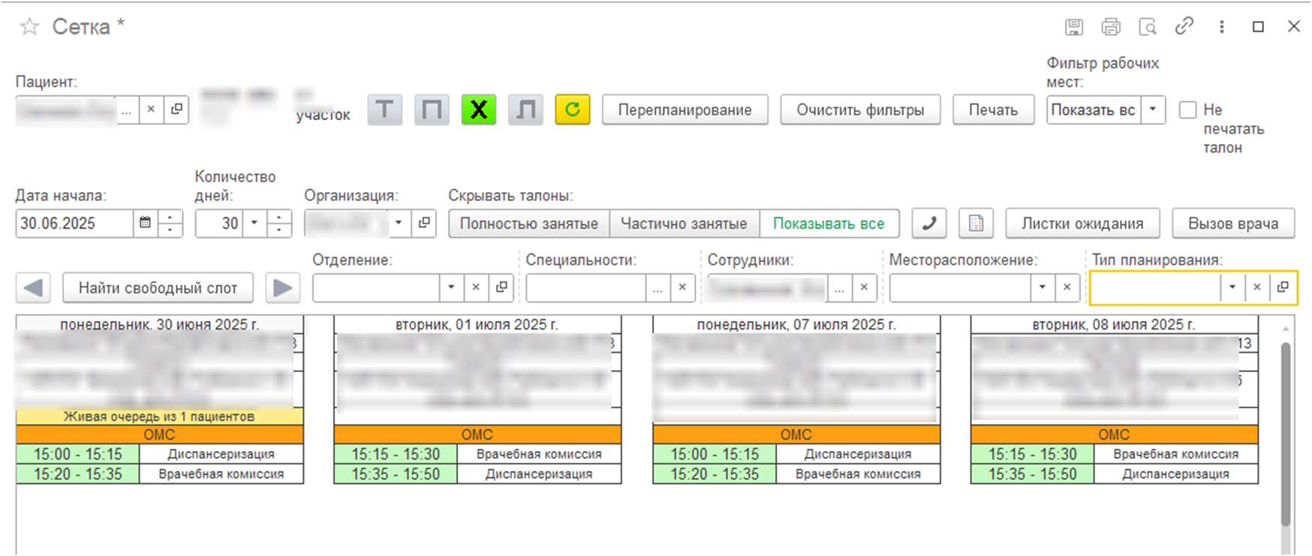Go to previous period with left arrow
1312x556 pixels.
33,288
